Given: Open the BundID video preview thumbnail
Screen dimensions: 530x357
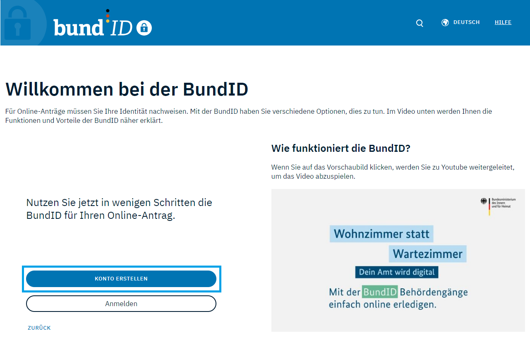Looking at the screenshot, I should 398,260.
